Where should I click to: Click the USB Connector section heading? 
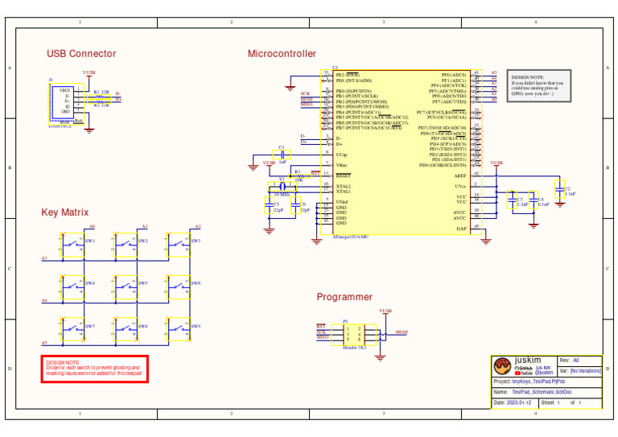pyautogui.click(x=81, y=54)
